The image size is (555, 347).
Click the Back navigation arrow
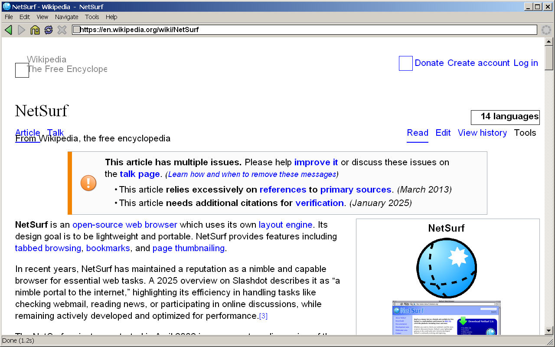coord(8,30)
